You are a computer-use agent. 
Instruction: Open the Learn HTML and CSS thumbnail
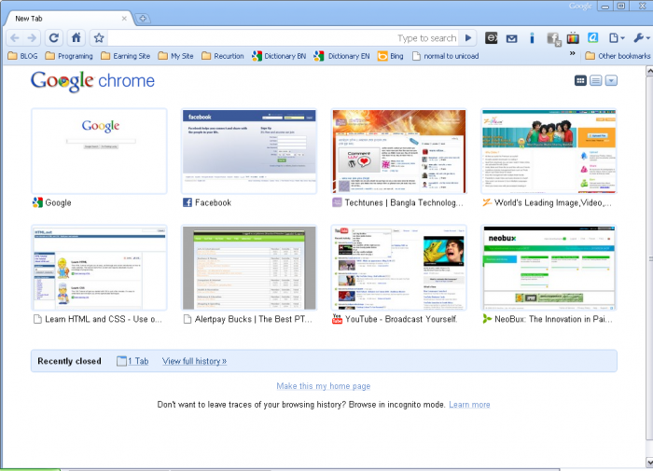click(x=99, y=268)
